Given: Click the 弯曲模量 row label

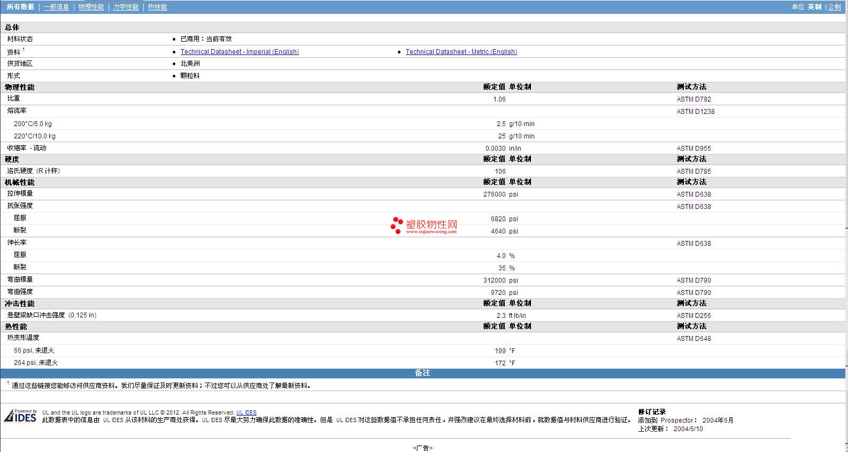Looking at the screenshot, I should [x=20, y=280].
